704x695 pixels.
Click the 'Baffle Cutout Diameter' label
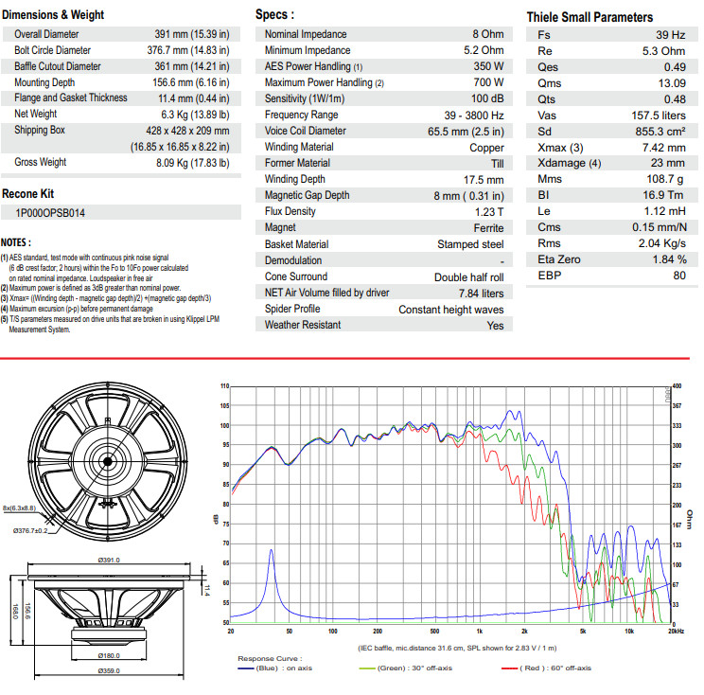coord(58,66)
